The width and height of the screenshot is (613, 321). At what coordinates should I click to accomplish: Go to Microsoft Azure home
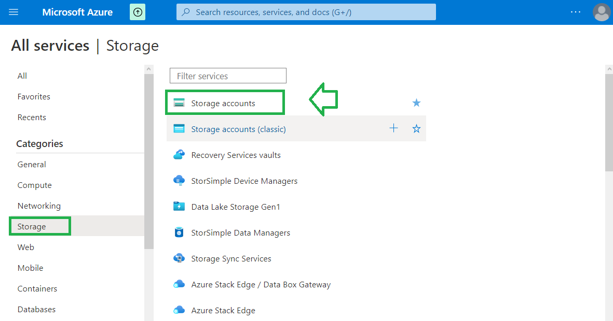tap(77, 12)
